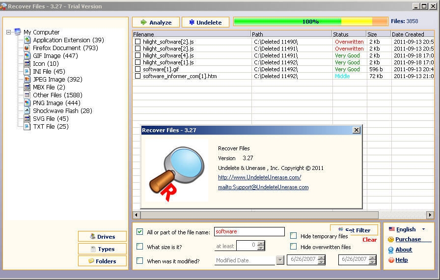Screen dimensions: 440x280
Task: Click the Purchase smiley icon
Action: coord(391,239)
